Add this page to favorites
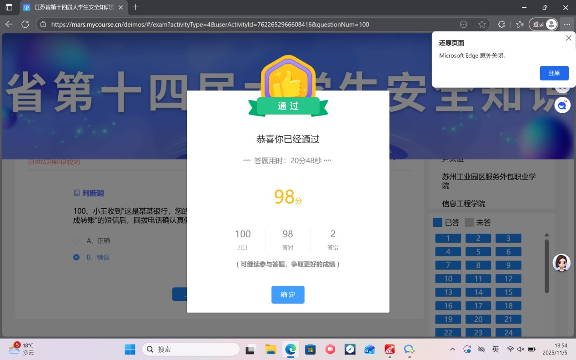 coord(482,25)
